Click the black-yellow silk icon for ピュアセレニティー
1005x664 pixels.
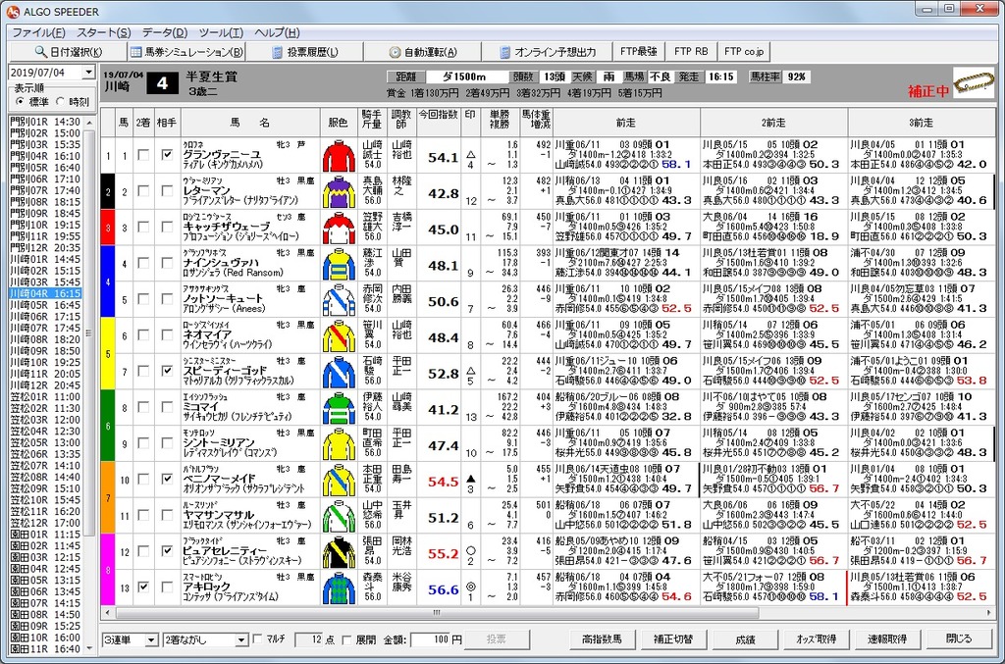(x=339, y=552)
